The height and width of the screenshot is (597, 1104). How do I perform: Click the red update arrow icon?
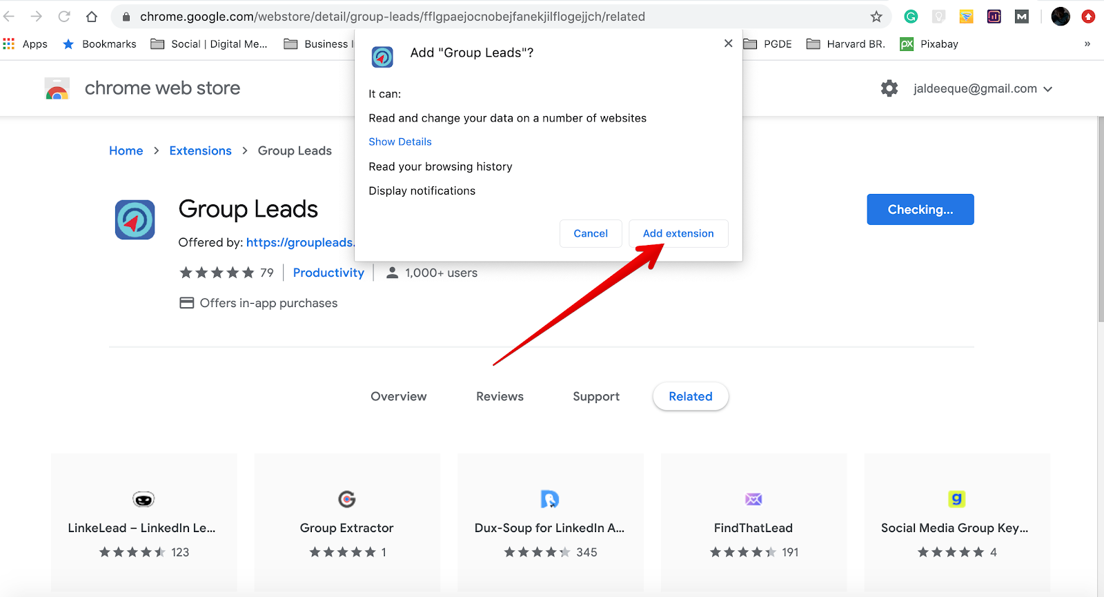(x=1088, y=17)
